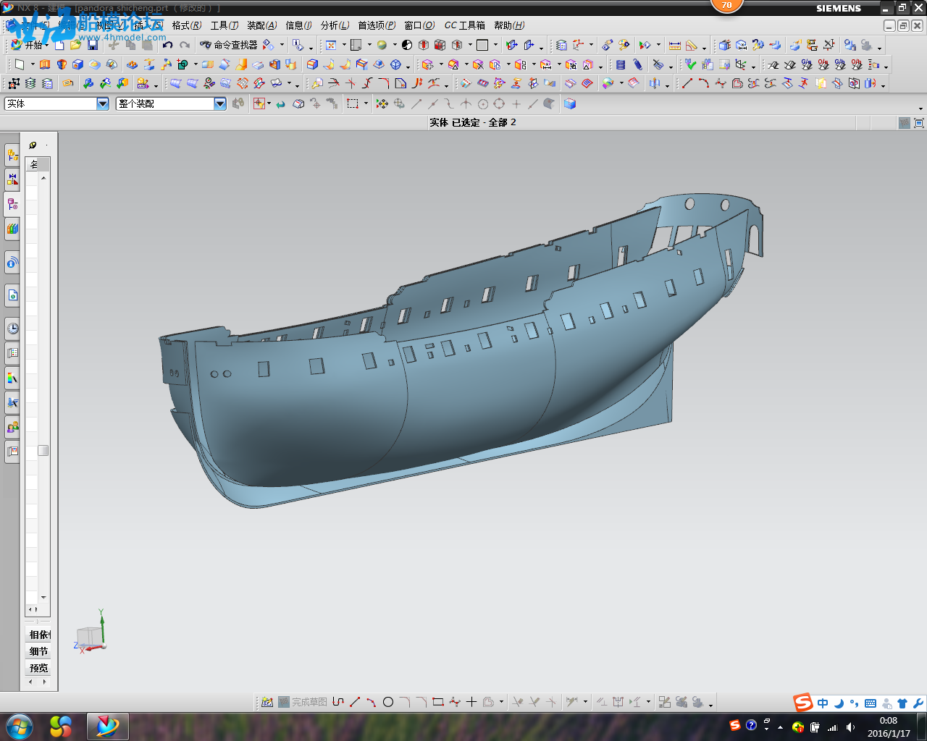The image size is (927, 741).
Task: Click the navigator vertical scrollbar thumb
Action: click(x=43, y=450)
